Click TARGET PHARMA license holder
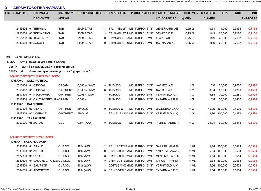 (x=167, y=161)
